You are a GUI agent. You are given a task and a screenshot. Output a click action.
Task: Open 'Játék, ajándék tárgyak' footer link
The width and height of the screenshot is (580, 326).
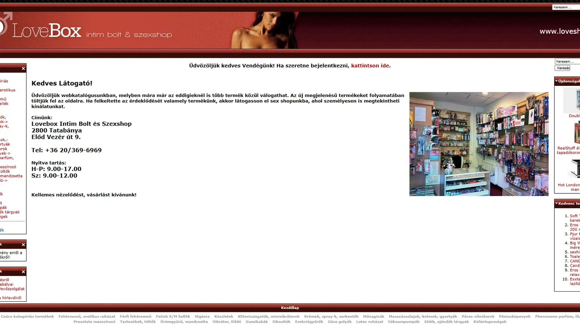[446, 322]
